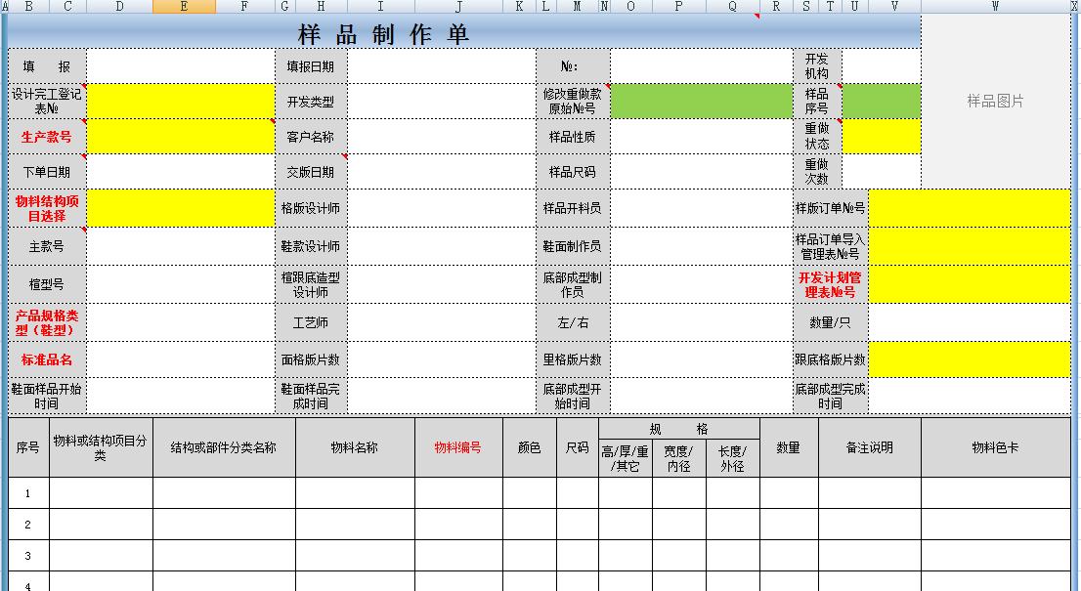Click the 备注说明 table header
The width and height of the screenshot is (1081, 591).
pos(869,447)
